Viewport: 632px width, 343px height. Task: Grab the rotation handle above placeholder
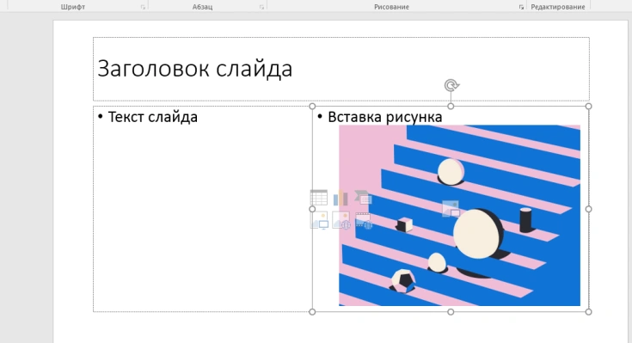point(451,85)
